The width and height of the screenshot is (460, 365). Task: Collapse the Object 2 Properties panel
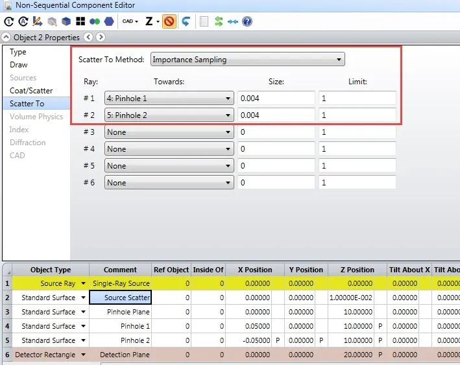coord(6,38)
